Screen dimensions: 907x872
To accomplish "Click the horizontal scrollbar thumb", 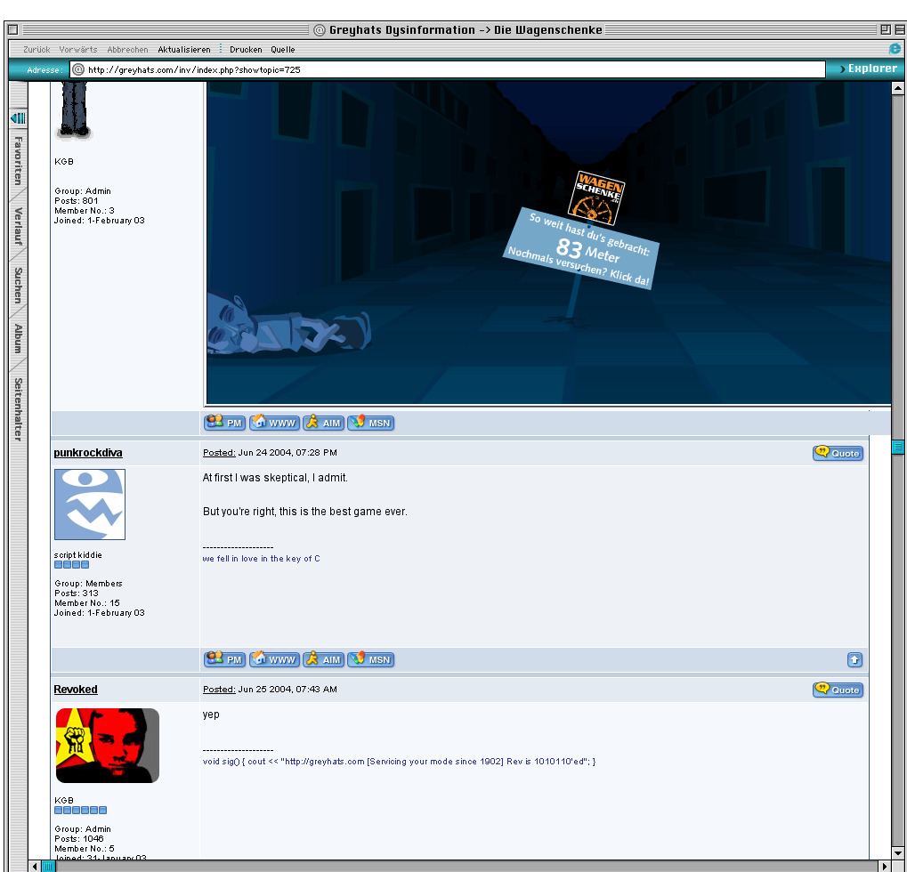I will [49, 866].
